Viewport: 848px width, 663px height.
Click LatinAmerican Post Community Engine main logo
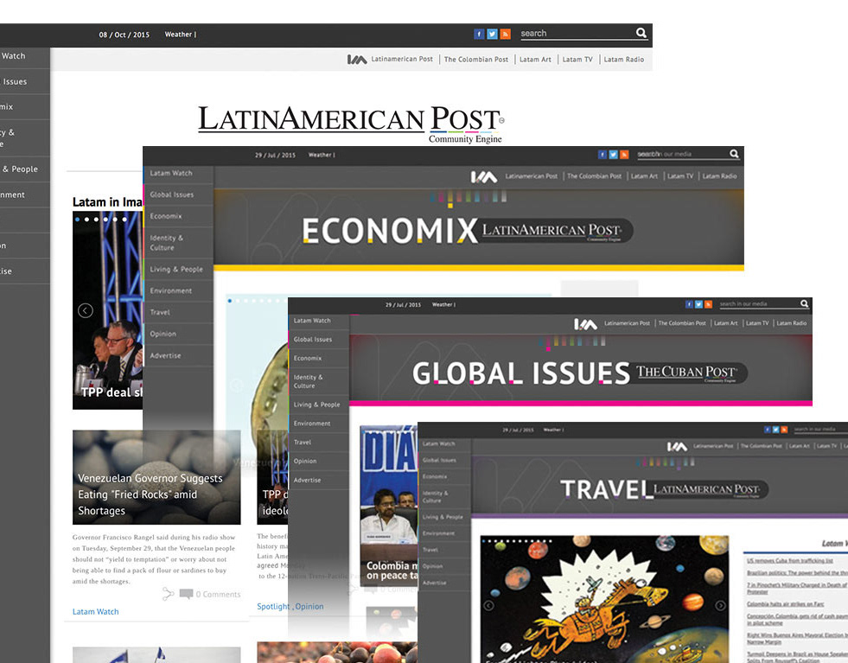coord(352,124)
